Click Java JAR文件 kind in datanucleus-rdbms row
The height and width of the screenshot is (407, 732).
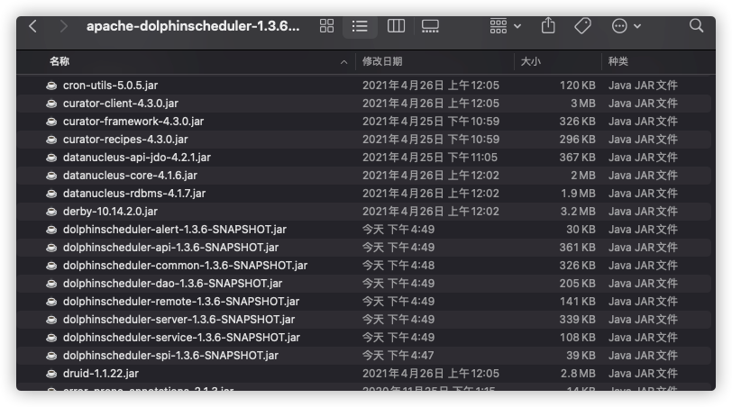tap(643, 194)
